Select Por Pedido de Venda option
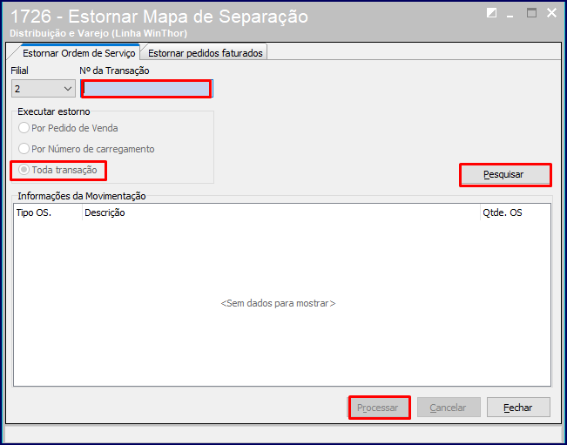567x445 pixels. tap(68, 128)
